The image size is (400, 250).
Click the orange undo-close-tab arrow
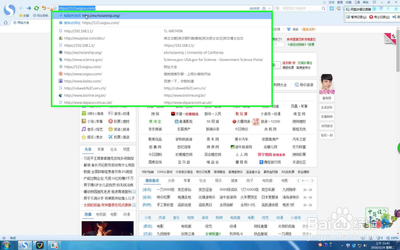pyautogui.click(x=44, y=8)
